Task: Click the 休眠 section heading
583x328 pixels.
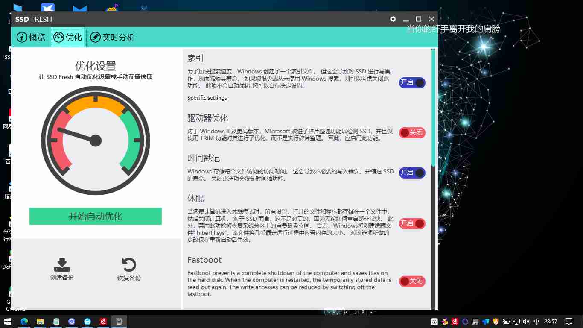Action: pyautogui.click(x=195, y=198)
